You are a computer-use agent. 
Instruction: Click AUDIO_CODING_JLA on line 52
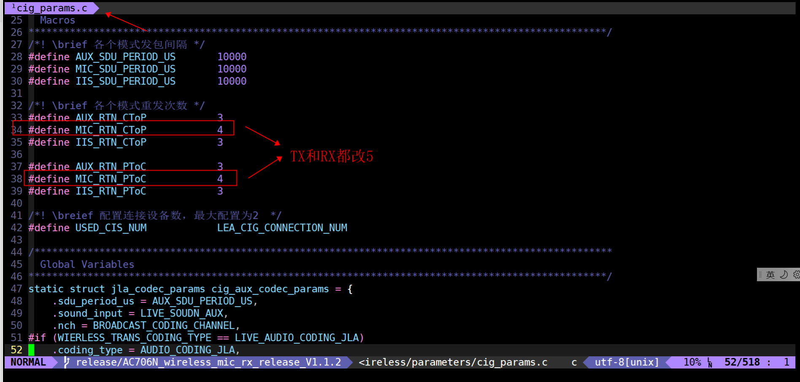[x=188, y=350]
